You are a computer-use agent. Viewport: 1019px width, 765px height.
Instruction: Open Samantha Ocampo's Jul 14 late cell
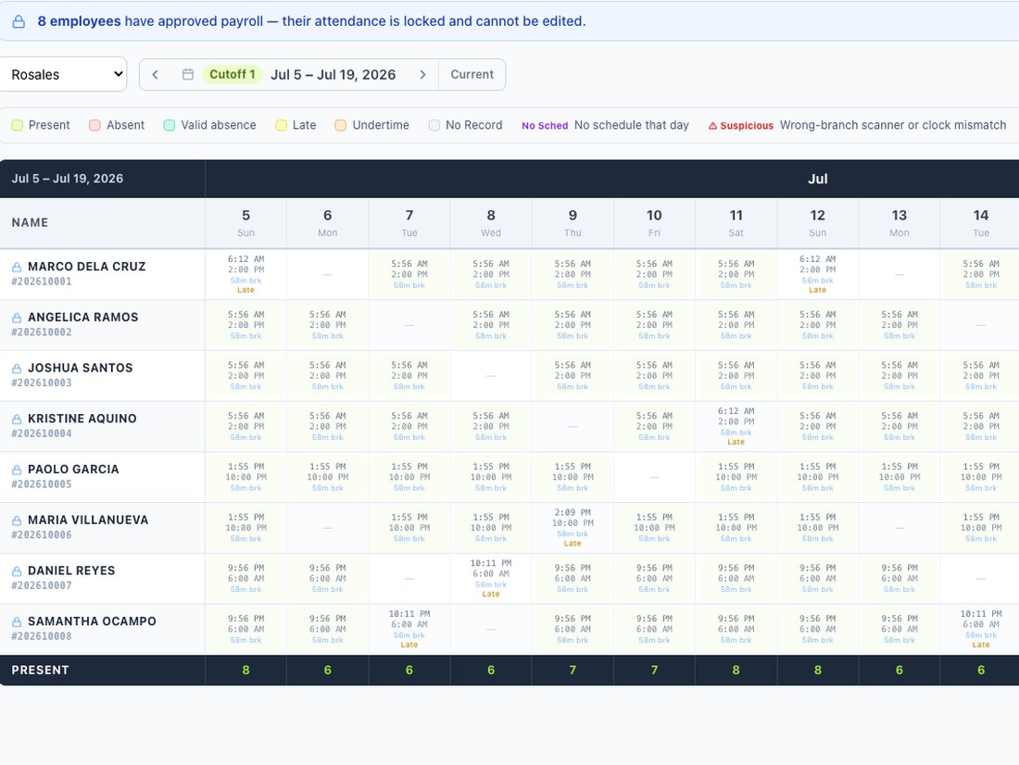click(981, 629)
